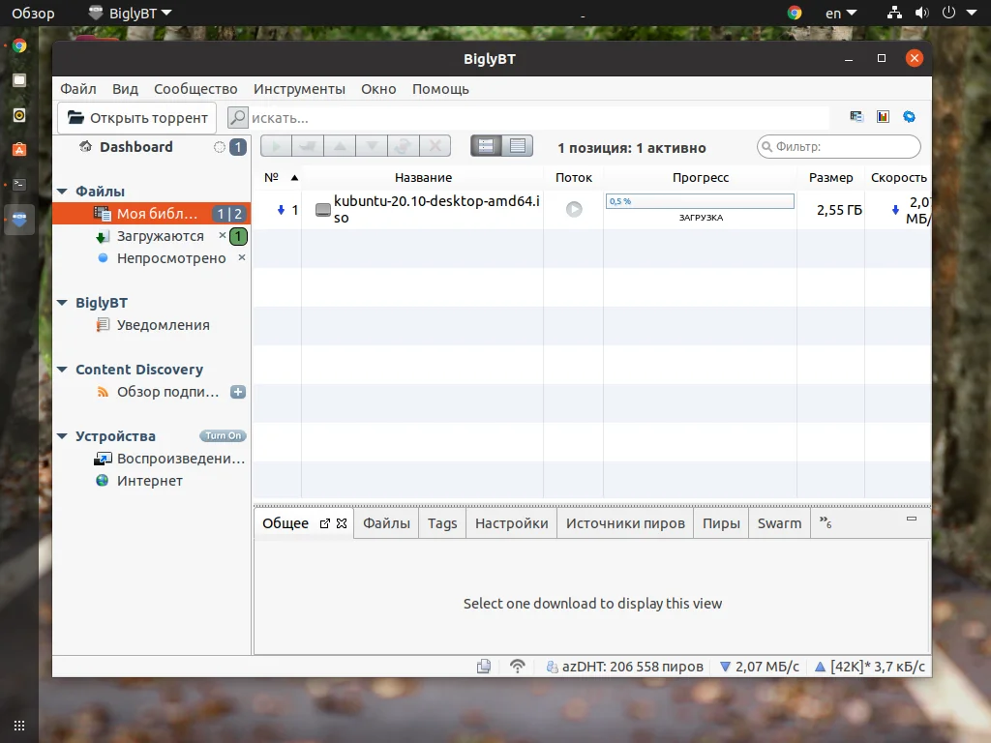Collapse the BiglyBT sidebar section
Screen dimensions: 991x743
point(62,303)
